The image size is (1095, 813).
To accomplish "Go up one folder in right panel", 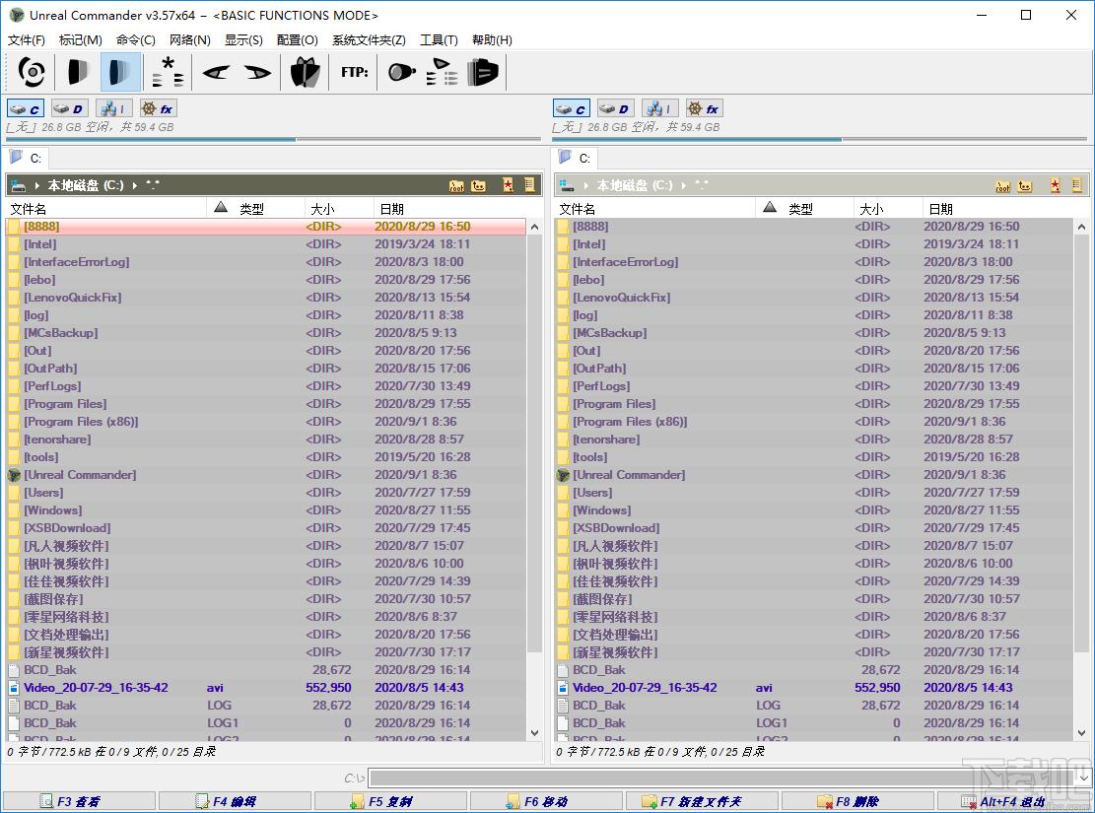I will [1024, 186].
